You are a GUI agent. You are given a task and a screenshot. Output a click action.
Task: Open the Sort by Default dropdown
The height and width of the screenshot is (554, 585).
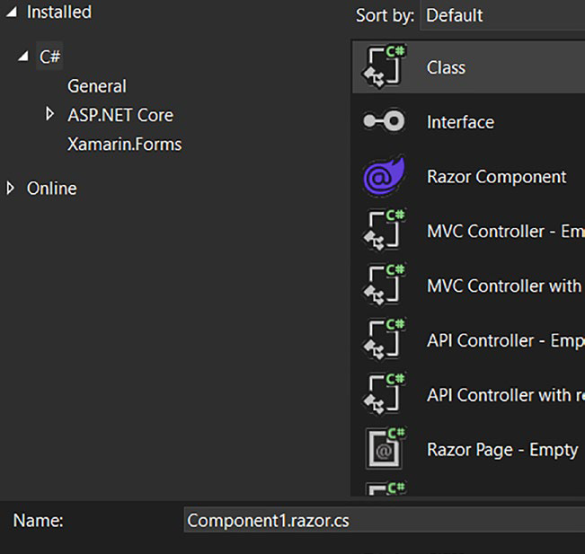pyautogui.click(x=502, y=15)
